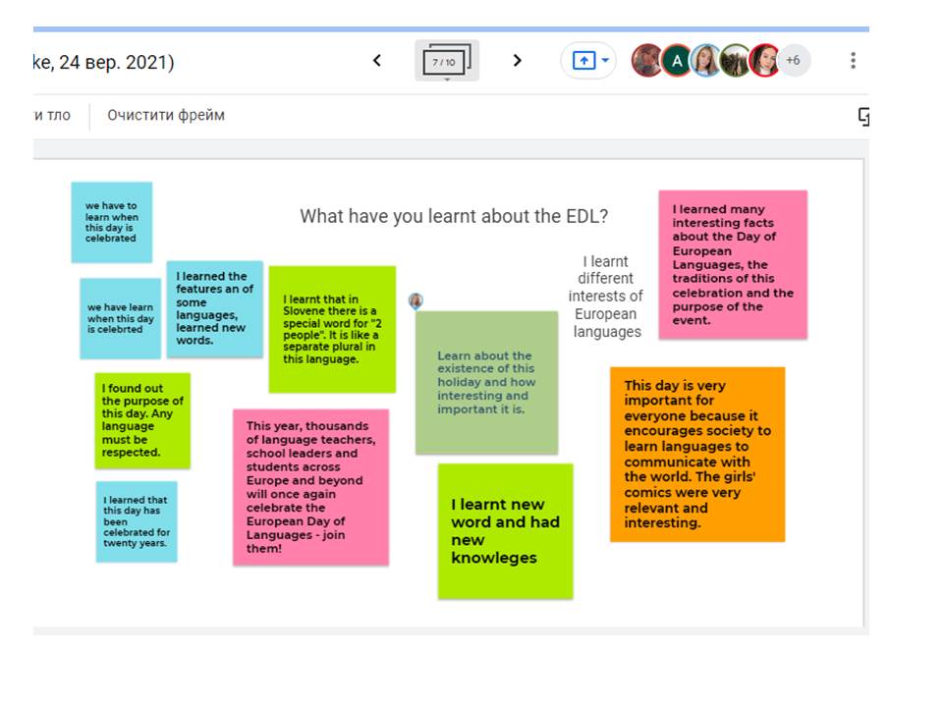
Task: Click the present/share screen icon
Action: tap(582, 61)
